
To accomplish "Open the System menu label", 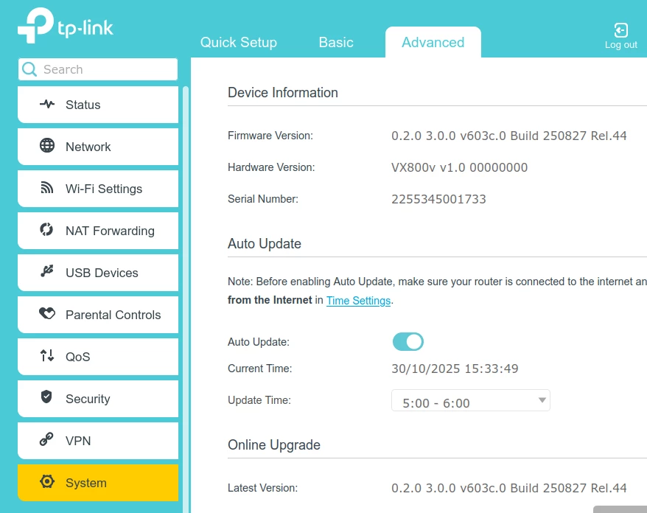I will coord(86,483).
